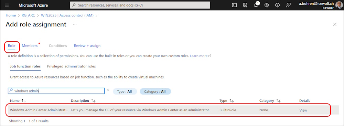Clear the role search box with the X
The image size is (344, 126).
[108, 90]
